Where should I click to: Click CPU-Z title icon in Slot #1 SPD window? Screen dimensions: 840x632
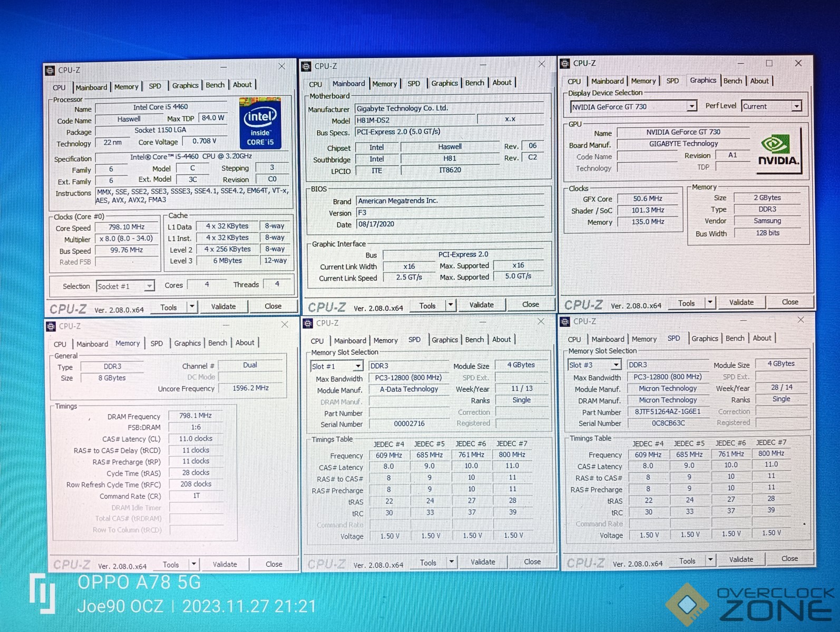coord(308,323)
